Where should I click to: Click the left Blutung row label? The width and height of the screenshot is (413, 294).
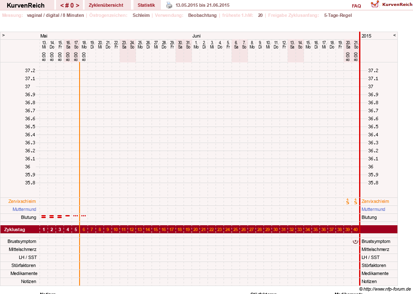(29, 218)
